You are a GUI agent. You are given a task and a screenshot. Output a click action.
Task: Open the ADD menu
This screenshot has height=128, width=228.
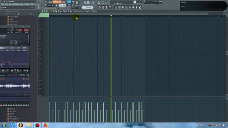[10, 4]
